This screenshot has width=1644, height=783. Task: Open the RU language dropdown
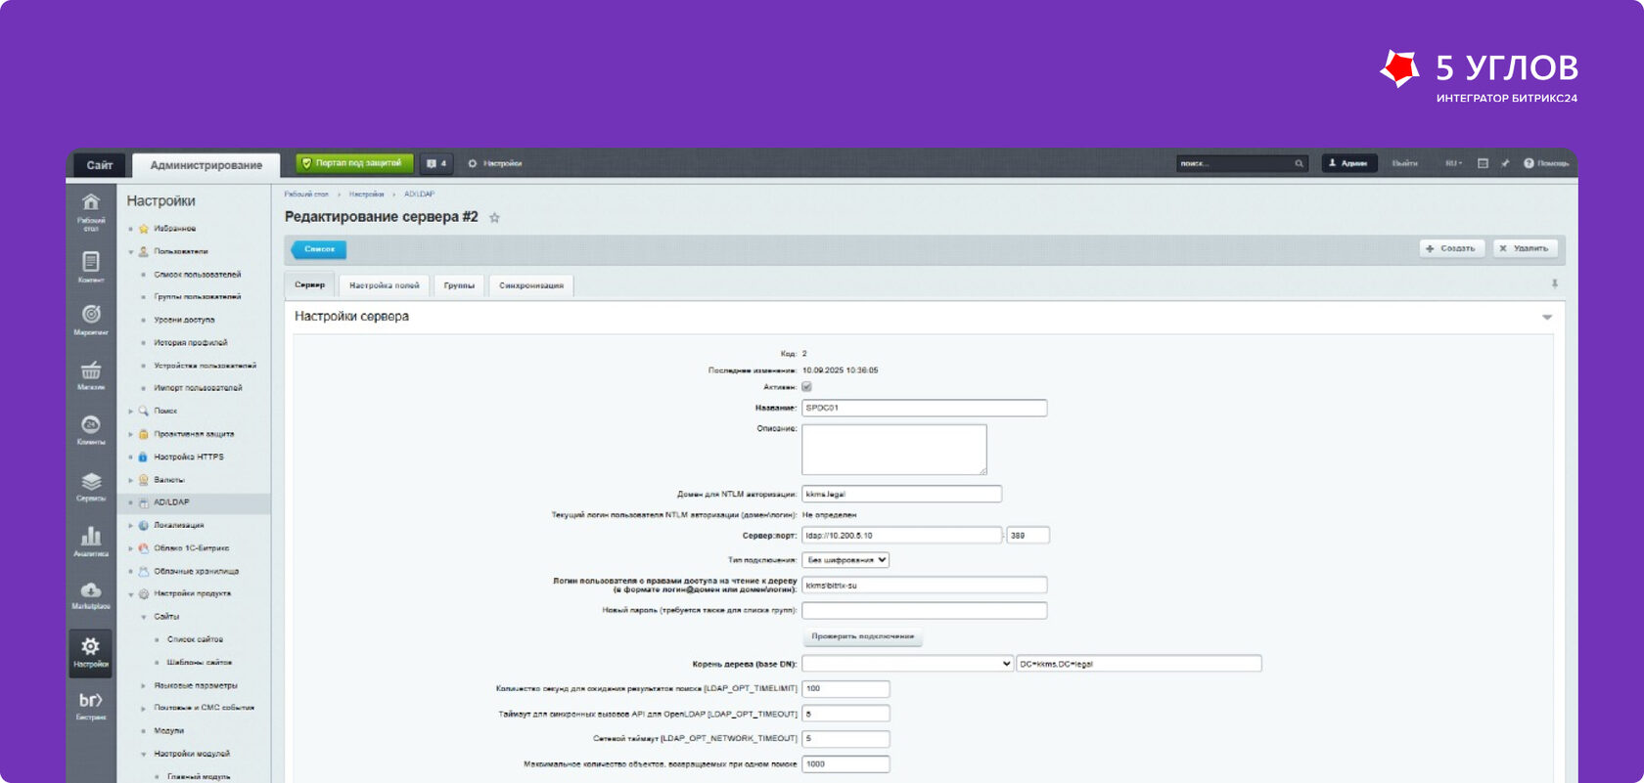(x=1453, y=163)
